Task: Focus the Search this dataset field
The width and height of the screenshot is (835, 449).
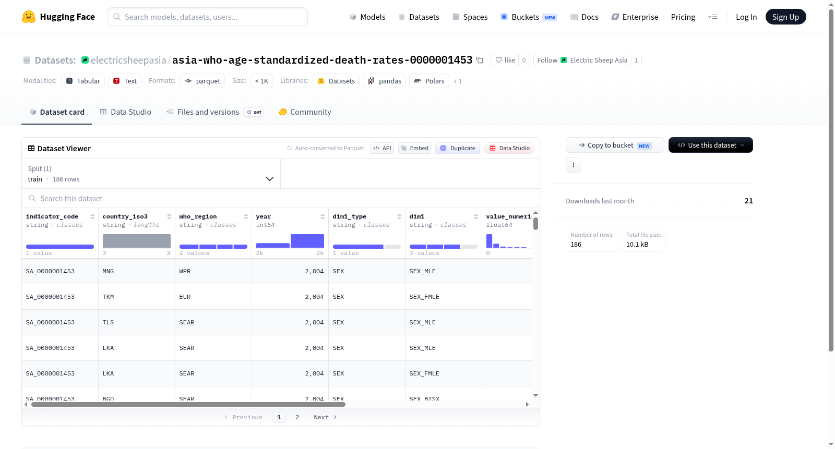Action: 281,198
